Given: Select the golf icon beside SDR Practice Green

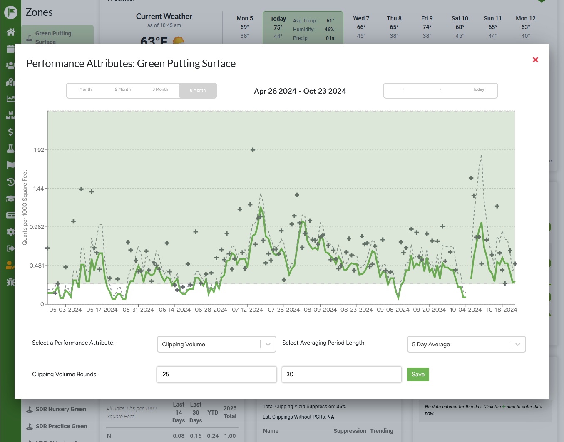Looking at the screenshot, I should [x=30, y=427].
